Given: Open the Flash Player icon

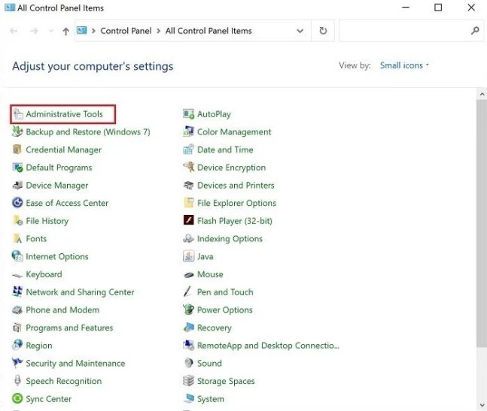Looking at the screenshot, I should tap(188, 220).
